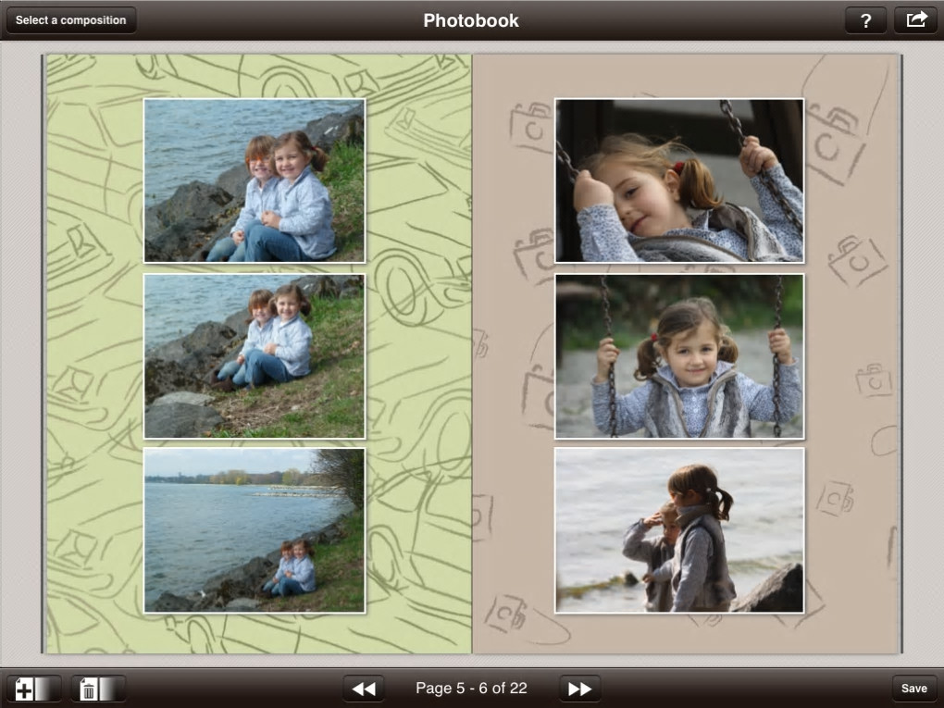The width and height of the screenshot is (944, 708).
Task: Tap the Page 5 - 6 of 22 label
Action: 471,689
